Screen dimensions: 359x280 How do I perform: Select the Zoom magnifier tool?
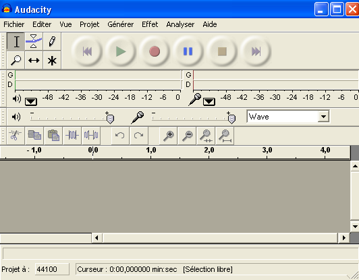pyautogui.click(x=16, y=61)
